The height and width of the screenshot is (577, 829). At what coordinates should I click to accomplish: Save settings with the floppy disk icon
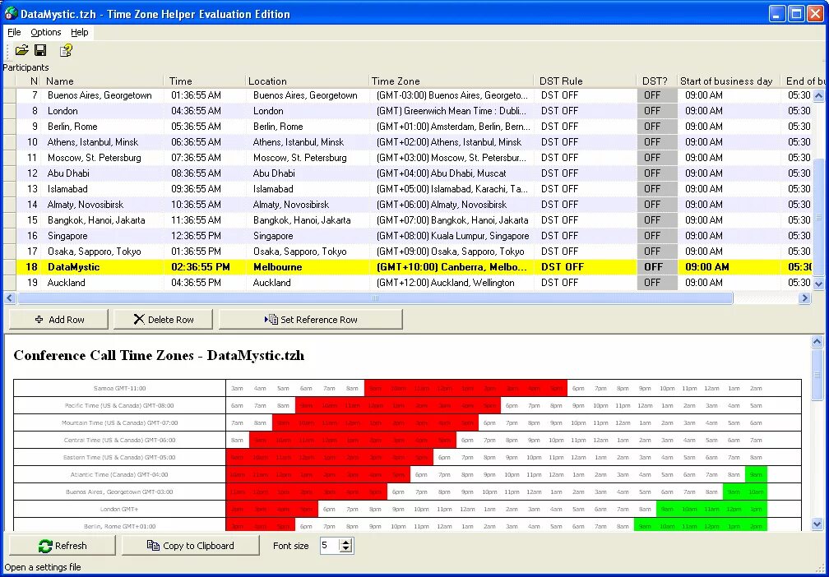point(40,50)
